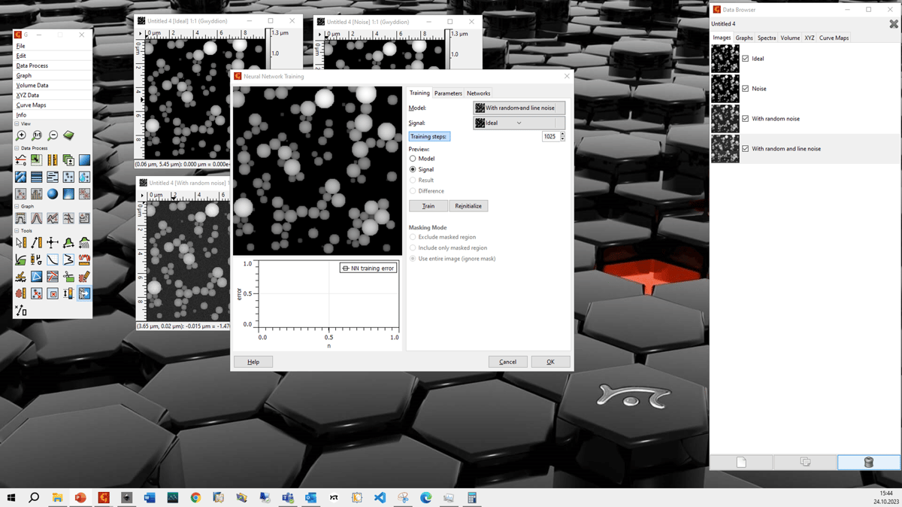Confirm the dialog with OK
Image resolution: width=902 pixels, height=507 pixels.
[550, 362]
